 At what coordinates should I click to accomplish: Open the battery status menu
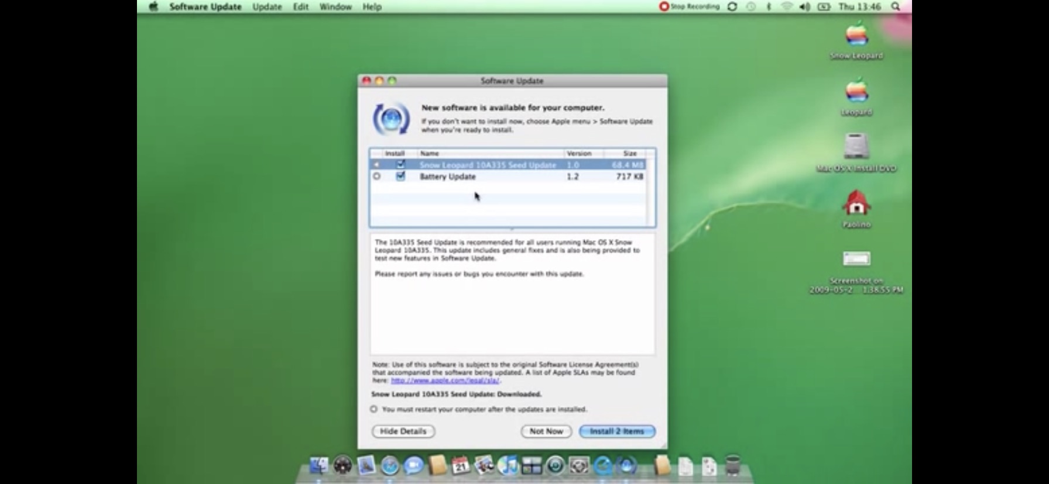pyautogui.click(x=824, y=6)
